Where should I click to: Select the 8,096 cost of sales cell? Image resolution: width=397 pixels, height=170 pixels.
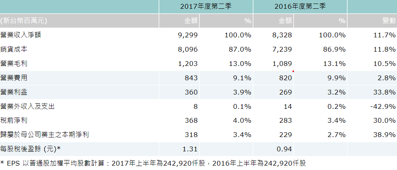coord(188,49)
